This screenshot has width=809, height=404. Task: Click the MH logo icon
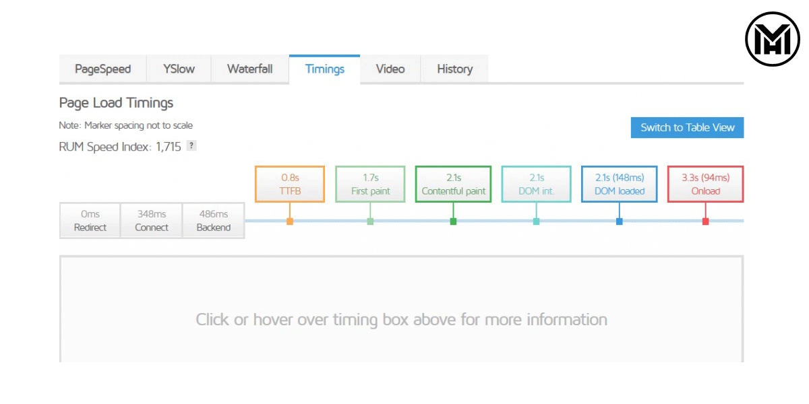[x=772, y=39]
